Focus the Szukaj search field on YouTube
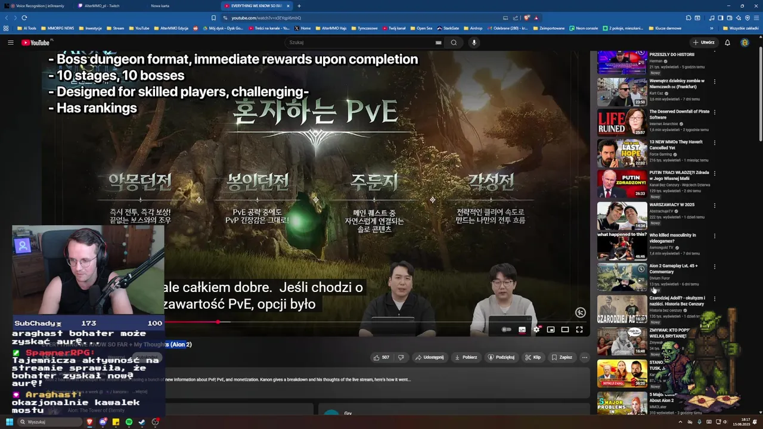This screenshot has width=763, height=429. point(361,42)
